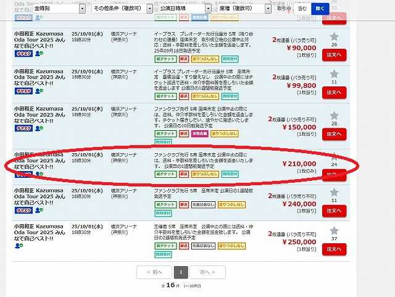Add the ¥240,000 listing to favorites

pos(334,193)
